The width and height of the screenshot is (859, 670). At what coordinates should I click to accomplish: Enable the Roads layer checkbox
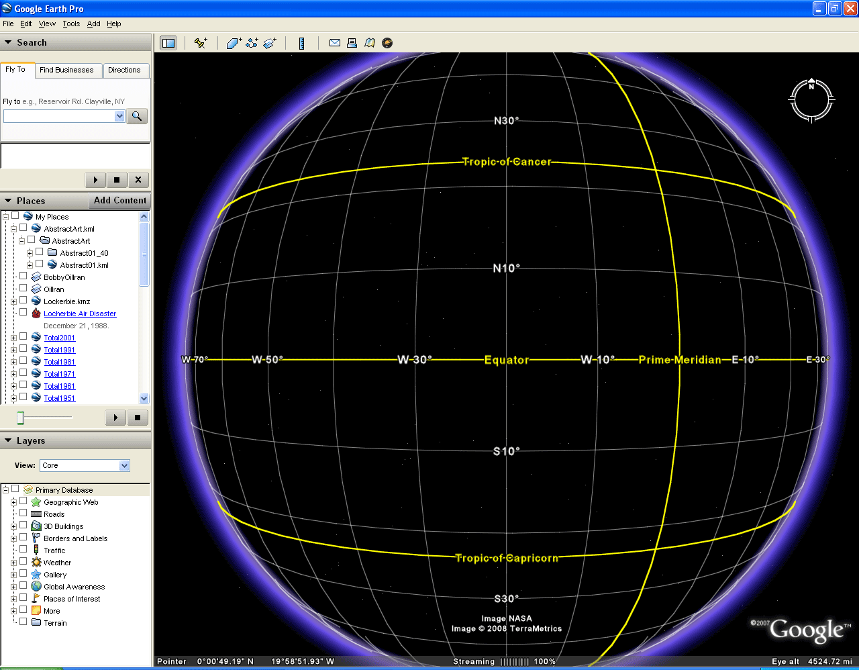coord(23,514)
